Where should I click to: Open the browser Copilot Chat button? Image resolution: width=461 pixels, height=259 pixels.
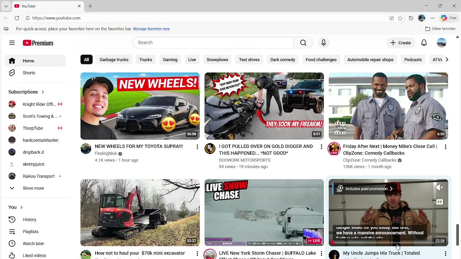[449, 18]
